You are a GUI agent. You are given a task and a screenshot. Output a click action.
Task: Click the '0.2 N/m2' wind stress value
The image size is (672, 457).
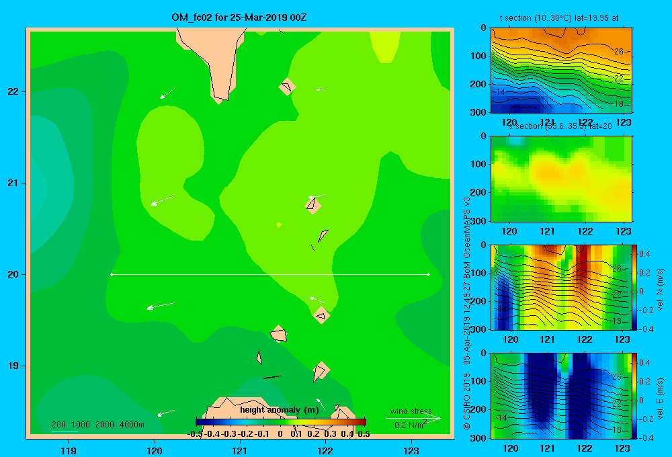click(x=411, y=425)
